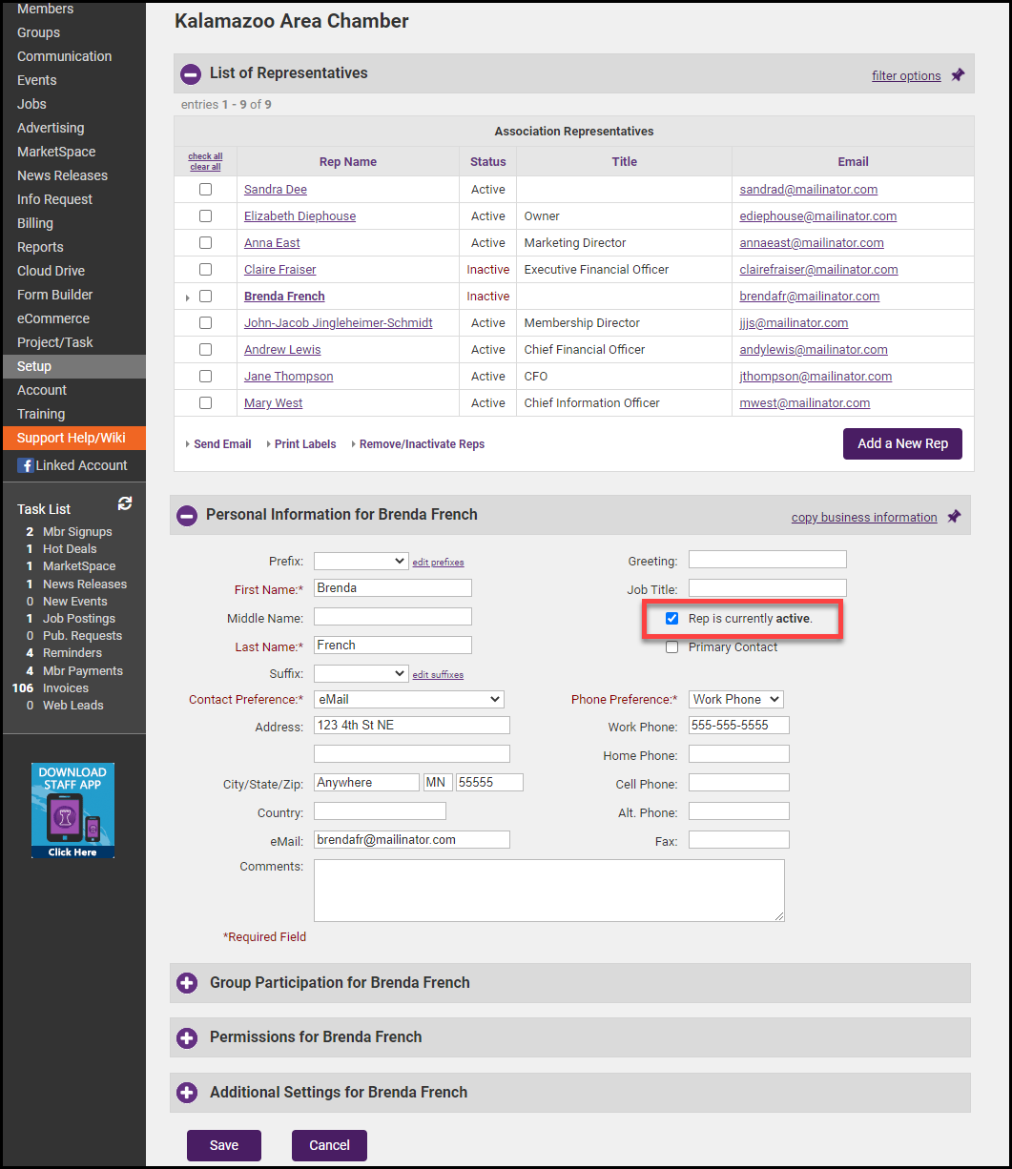1012x1169 pixels.
Task: Enable the Primary Contact checkbox
Action: [x=672, y=647]
